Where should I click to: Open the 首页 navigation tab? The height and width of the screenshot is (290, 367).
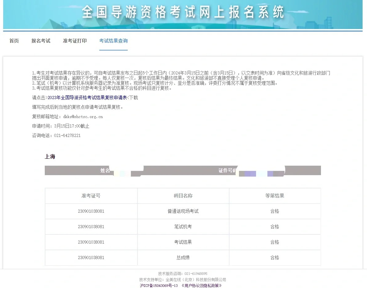click(x=14, y=40)
